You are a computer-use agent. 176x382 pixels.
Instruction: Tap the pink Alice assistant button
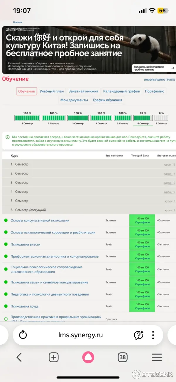(88, 357)
